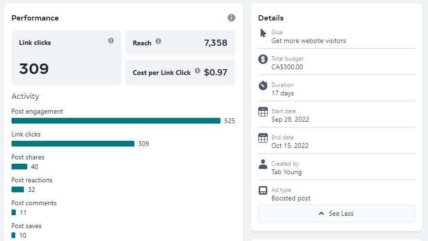Screen dimensions: 428x241
Task: Click the Goal cursor icon
Action: 263,33
